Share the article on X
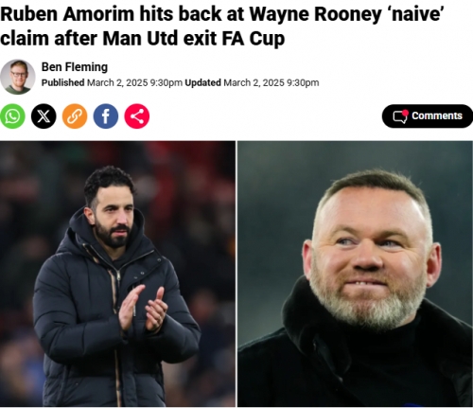 tap(44, 116)
